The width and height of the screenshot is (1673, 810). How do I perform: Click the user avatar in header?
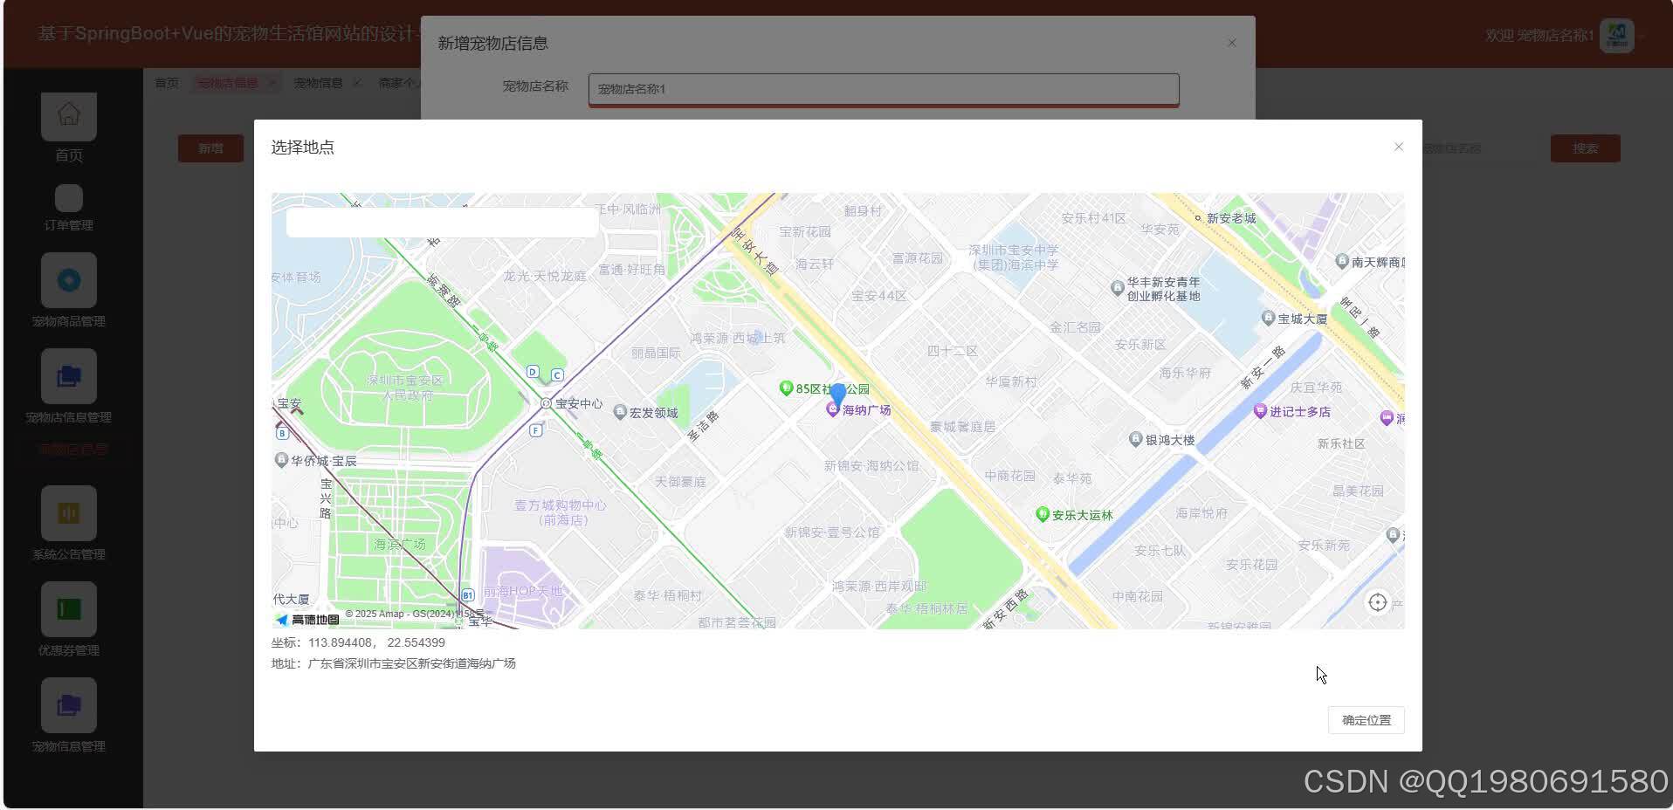coord(1616,36)
